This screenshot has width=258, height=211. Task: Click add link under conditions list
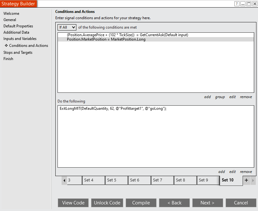click(x=207, y=97)
